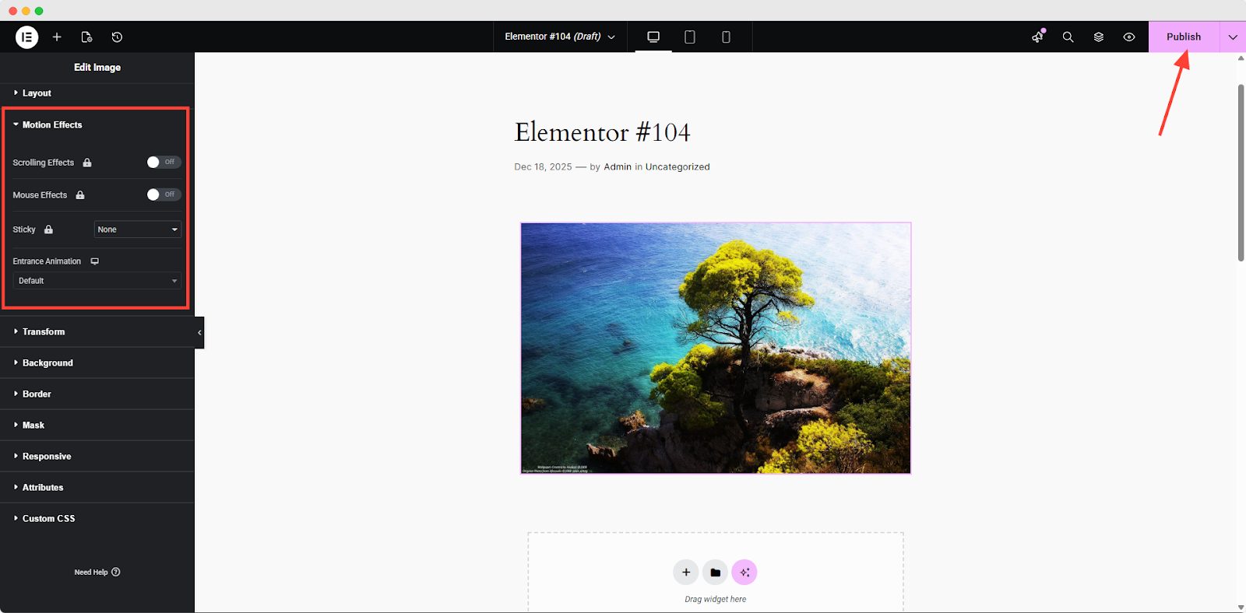Click the add element plus icon
1246x613 pixels.
(x=57, y=37)
